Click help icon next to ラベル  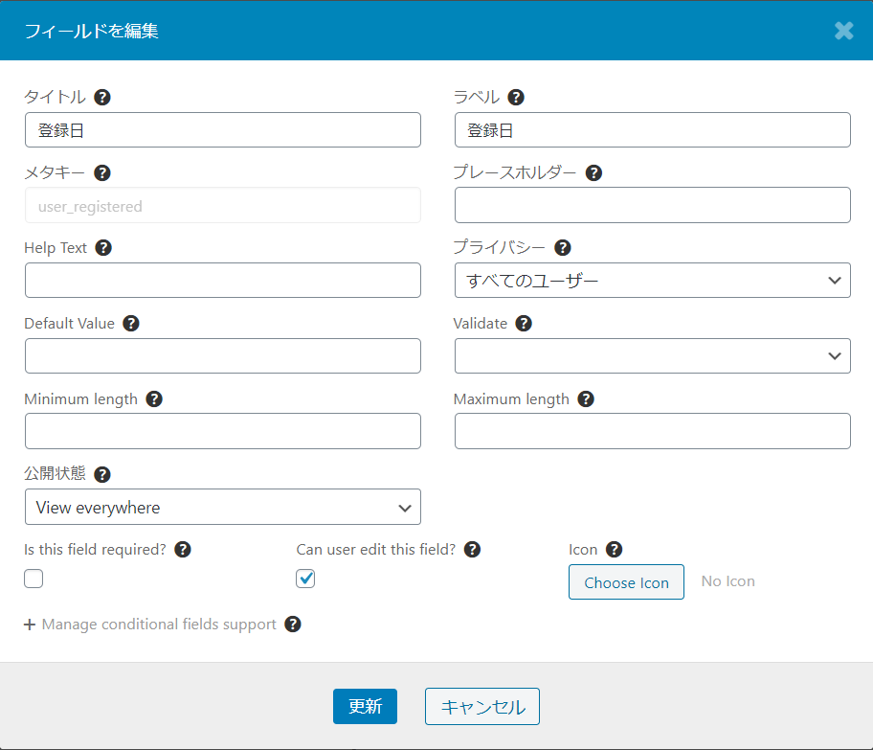[x=516, y=98]
